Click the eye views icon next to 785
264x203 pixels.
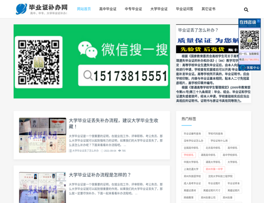(x=119, y=151)
